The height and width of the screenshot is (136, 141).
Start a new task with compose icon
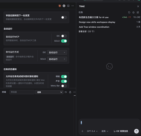138,13
